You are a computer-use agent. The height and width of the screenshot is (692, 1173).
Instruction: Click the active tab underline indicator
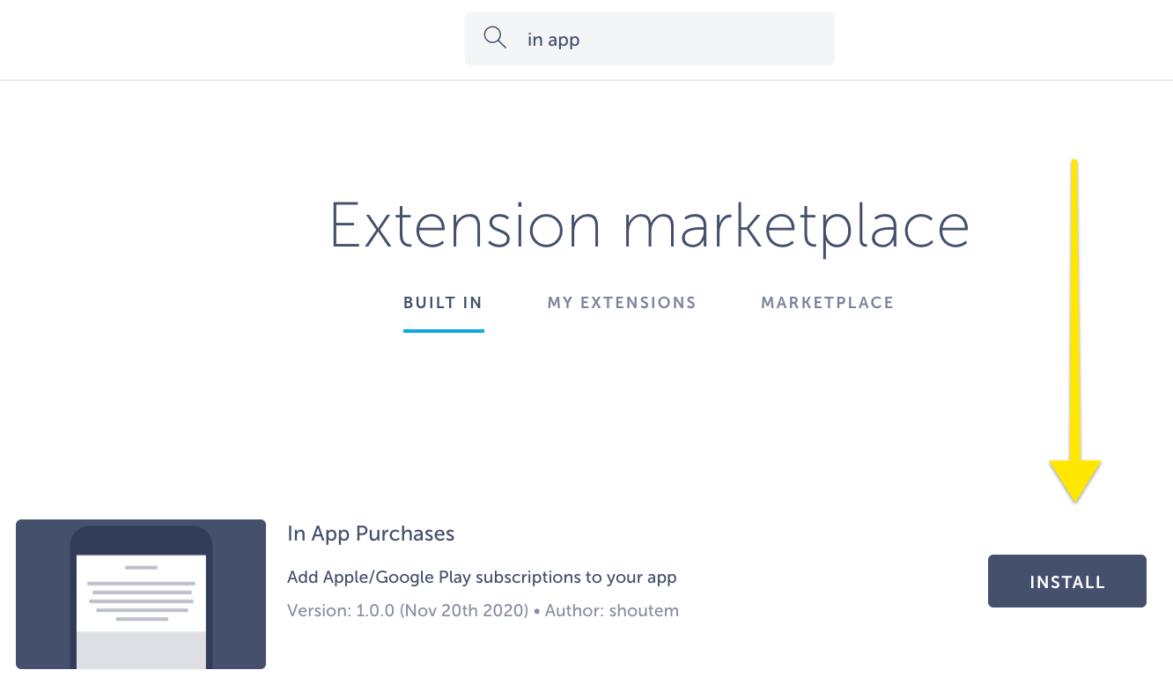443,332
